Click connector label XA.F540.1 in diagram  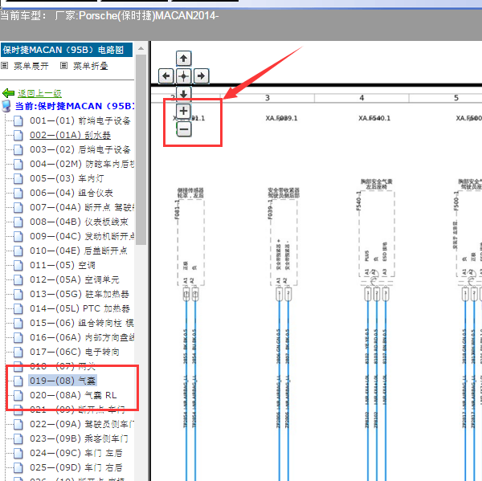pyautogui.click(x=374, y=118)
